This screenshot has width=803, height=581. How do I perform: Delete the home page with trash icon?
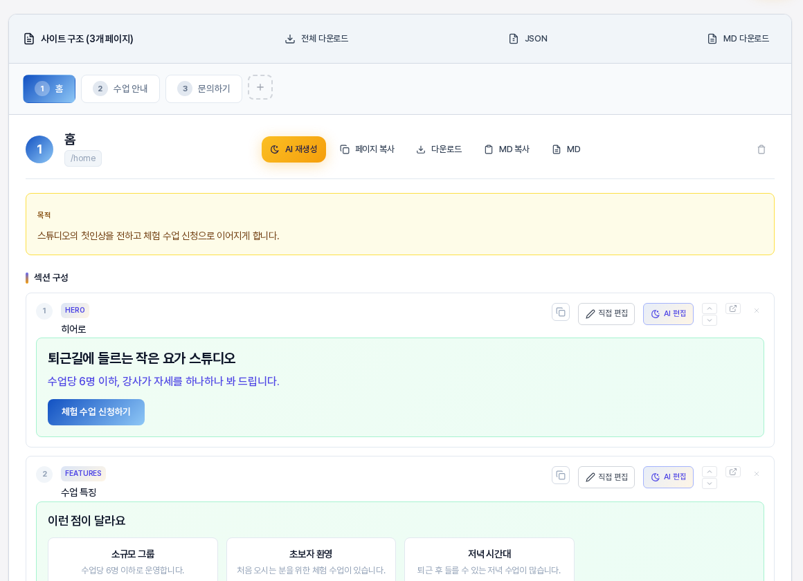761,149
